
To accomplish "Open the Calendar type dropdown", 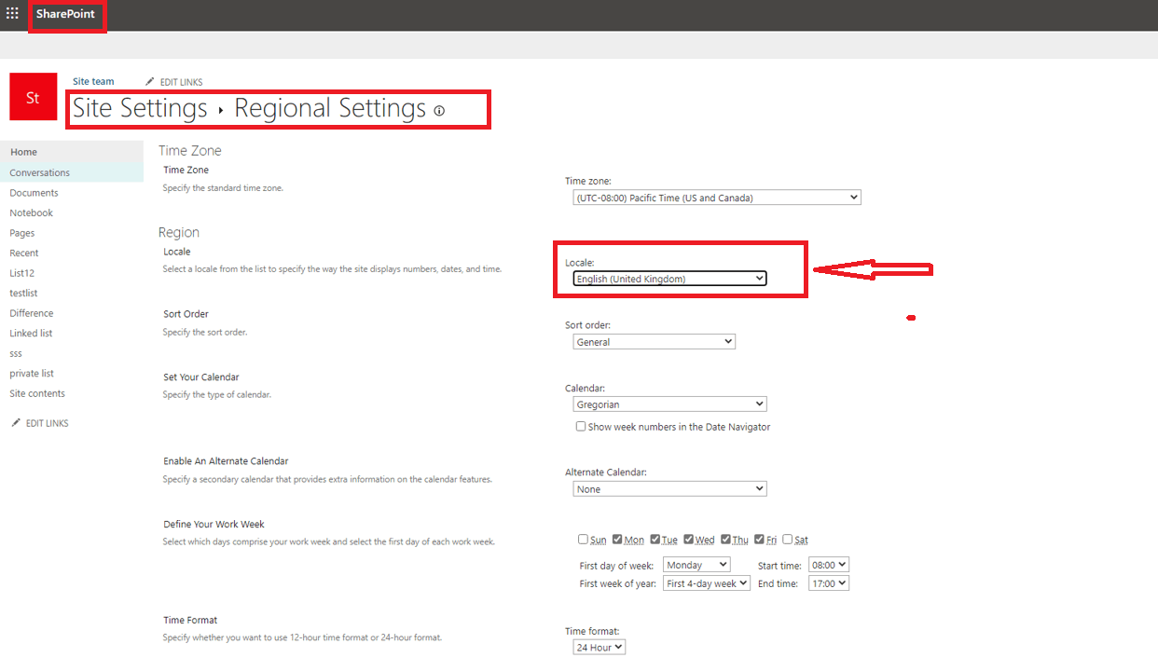I will click(669, 404).
